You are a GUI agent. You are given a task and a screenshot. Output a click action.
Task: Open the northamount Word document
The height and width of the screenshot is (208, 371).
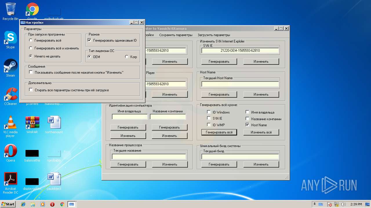pyautogui.click(x=54, y=125)
